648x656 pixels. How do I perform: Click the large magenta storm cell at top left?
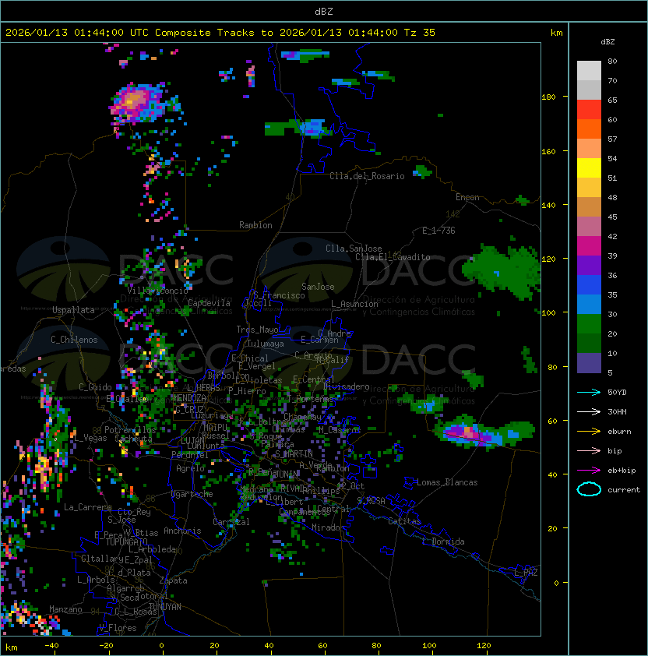138,104
